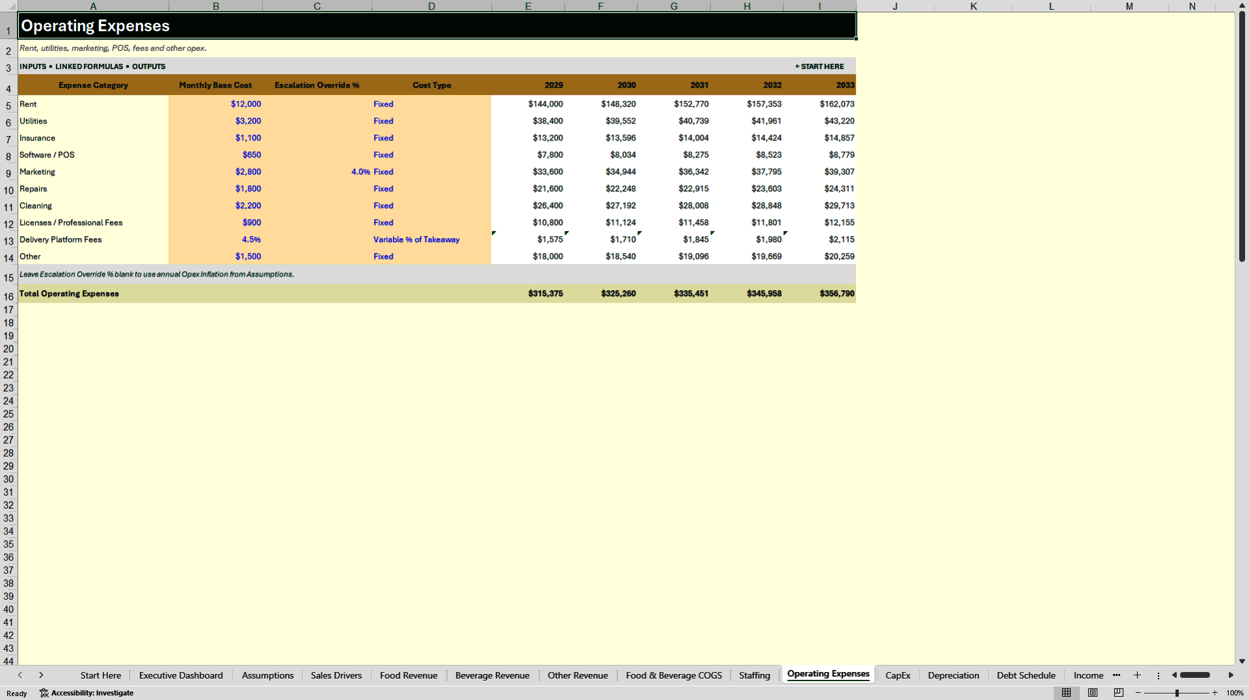Image resolution: width=1249 pixels, height=700 pixels.
Task: Click horizontal scroll right arrow
Action: tap(1231, 675)
